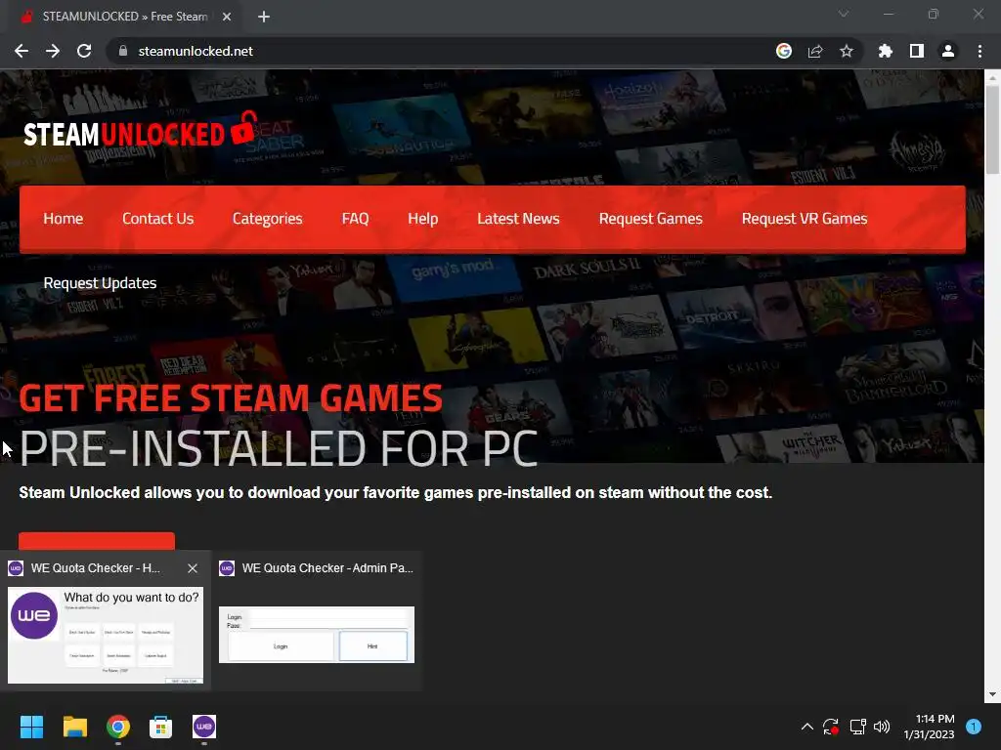Open File Explorer from the taskbar

(74, 727)
